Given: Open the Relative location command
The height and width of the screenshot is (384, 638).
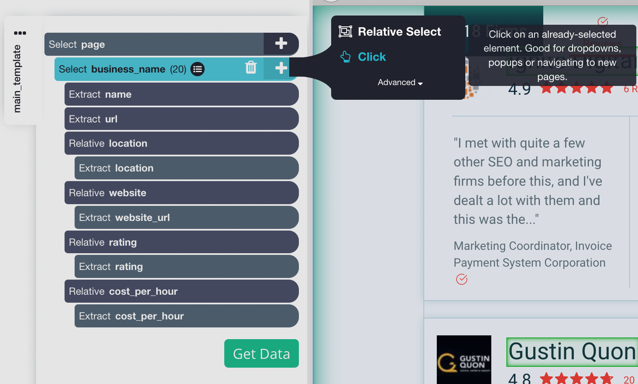Looking at the screenshot, I should [x=182, y=143].
